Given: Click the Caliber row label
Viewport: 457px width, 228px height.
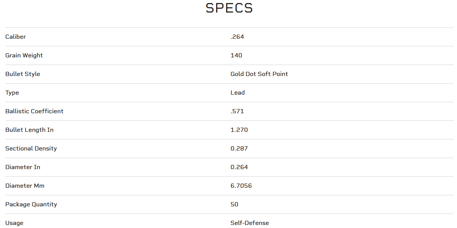Looking at the screenshot, I should click(16, 37).
